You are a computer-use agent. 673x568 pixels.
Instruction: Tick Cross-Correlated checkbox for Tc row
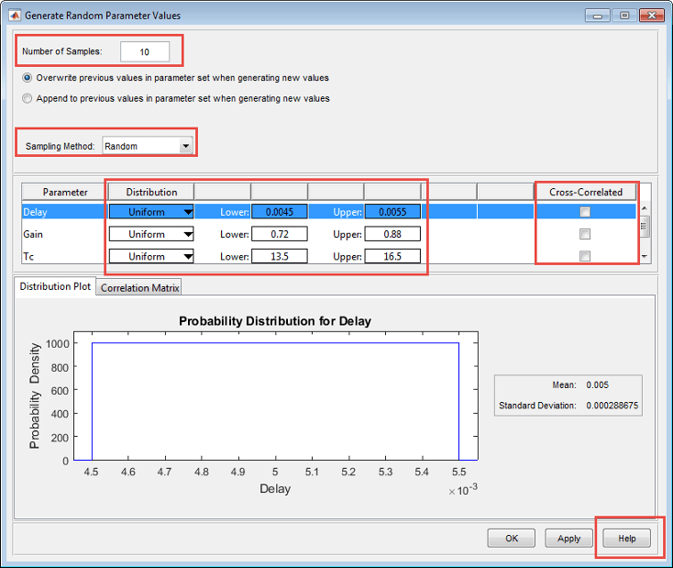click(585, 257)
